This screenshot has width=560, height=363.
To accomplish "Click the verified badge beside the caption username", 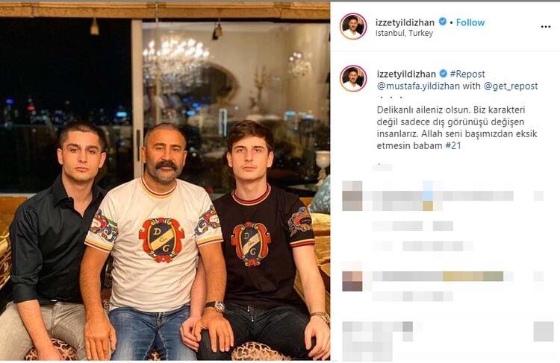I will click(x=443, y=73).
